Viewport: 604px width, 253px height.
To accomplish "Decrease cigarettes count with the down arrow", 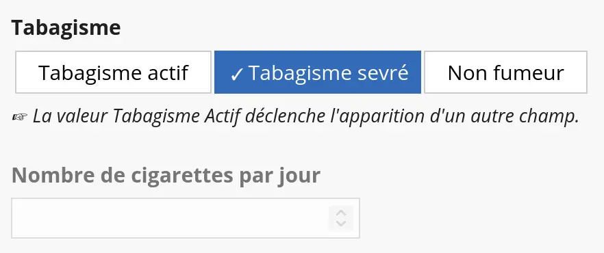I will coord(341,223).
